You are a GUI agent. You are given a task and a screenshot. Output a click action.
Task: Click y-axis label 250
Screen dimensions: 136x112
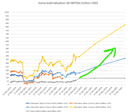pyautogui.click(x=7, y=67)
